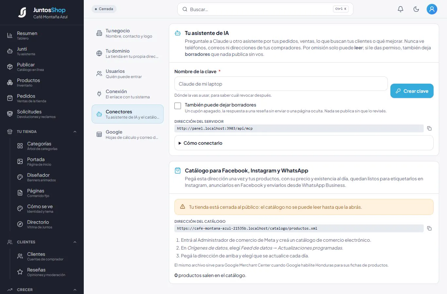447x294 pixels.
Task: Open the user profile avatar
Action: coord(432,9)
